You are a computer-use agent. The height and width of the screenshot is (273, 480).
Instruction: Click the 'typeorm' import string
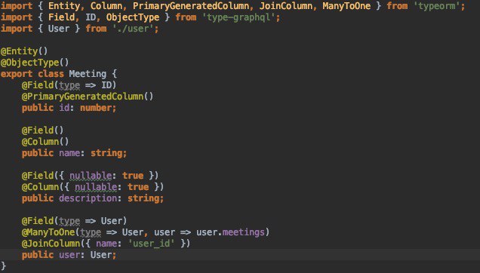click(x=437, y=6)
